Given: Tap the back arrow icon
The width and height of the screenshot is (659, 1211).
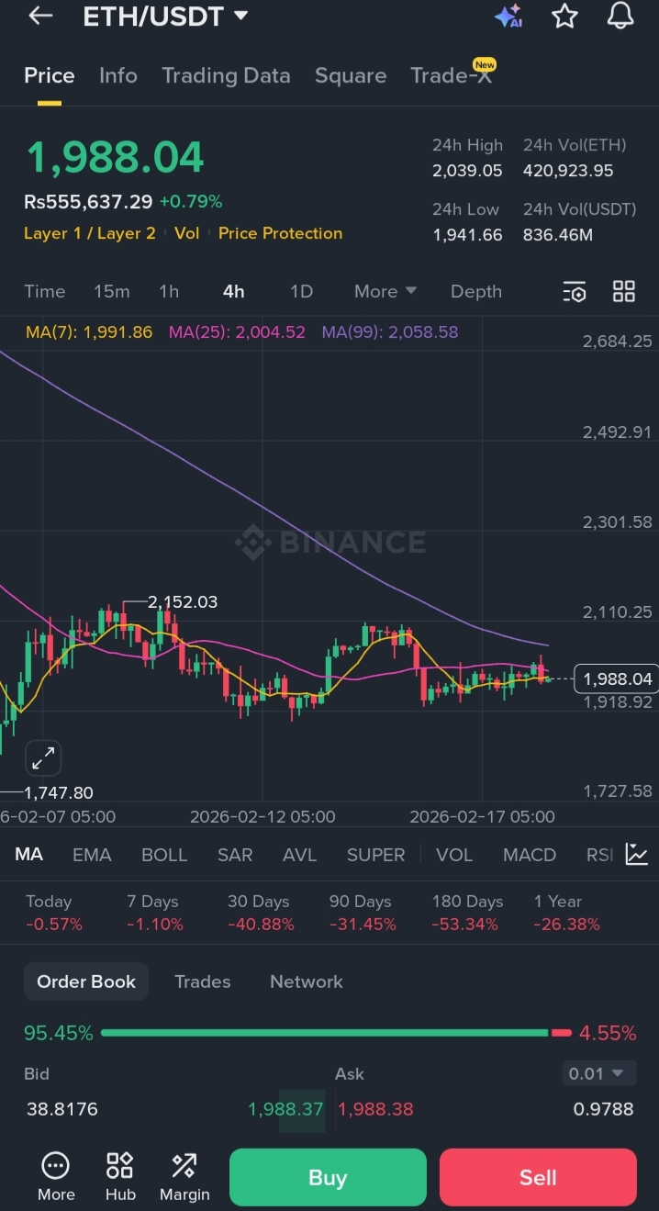Looking at the screenshot, I should coord(40,16).
